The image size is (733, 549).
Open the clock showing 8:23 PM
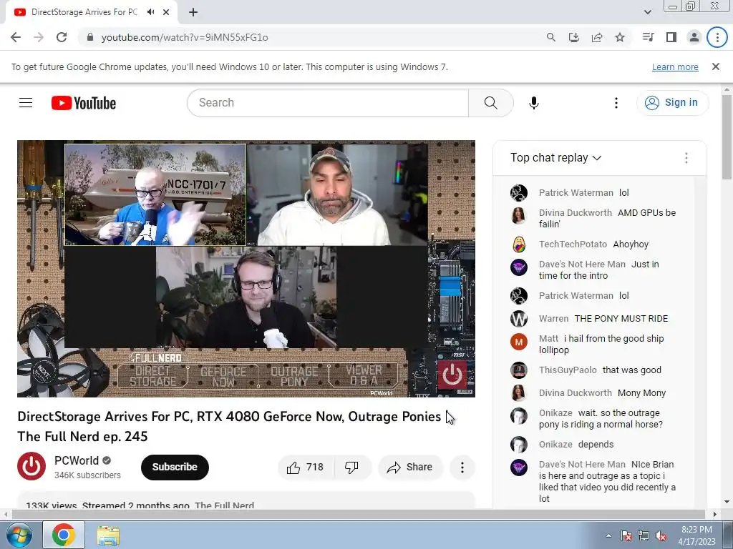(696, 535)
